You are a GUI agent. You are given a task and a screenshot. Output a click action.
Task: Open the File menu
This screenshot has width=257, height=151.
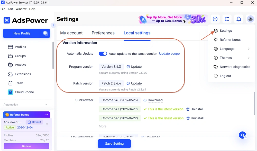[3, 9]
